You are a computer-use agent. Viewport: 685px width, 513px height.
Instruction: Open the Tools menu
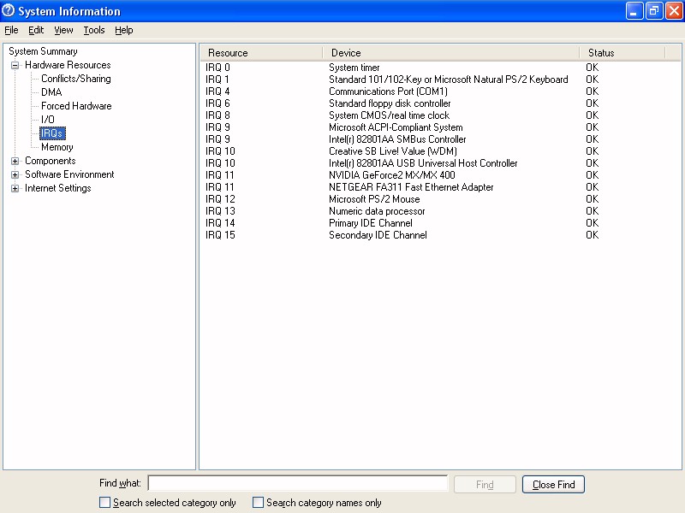[x=94, y=30]
